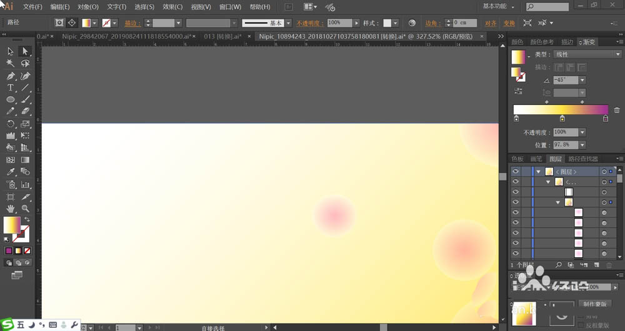Select the Scale tool

[x=25, y=124]
